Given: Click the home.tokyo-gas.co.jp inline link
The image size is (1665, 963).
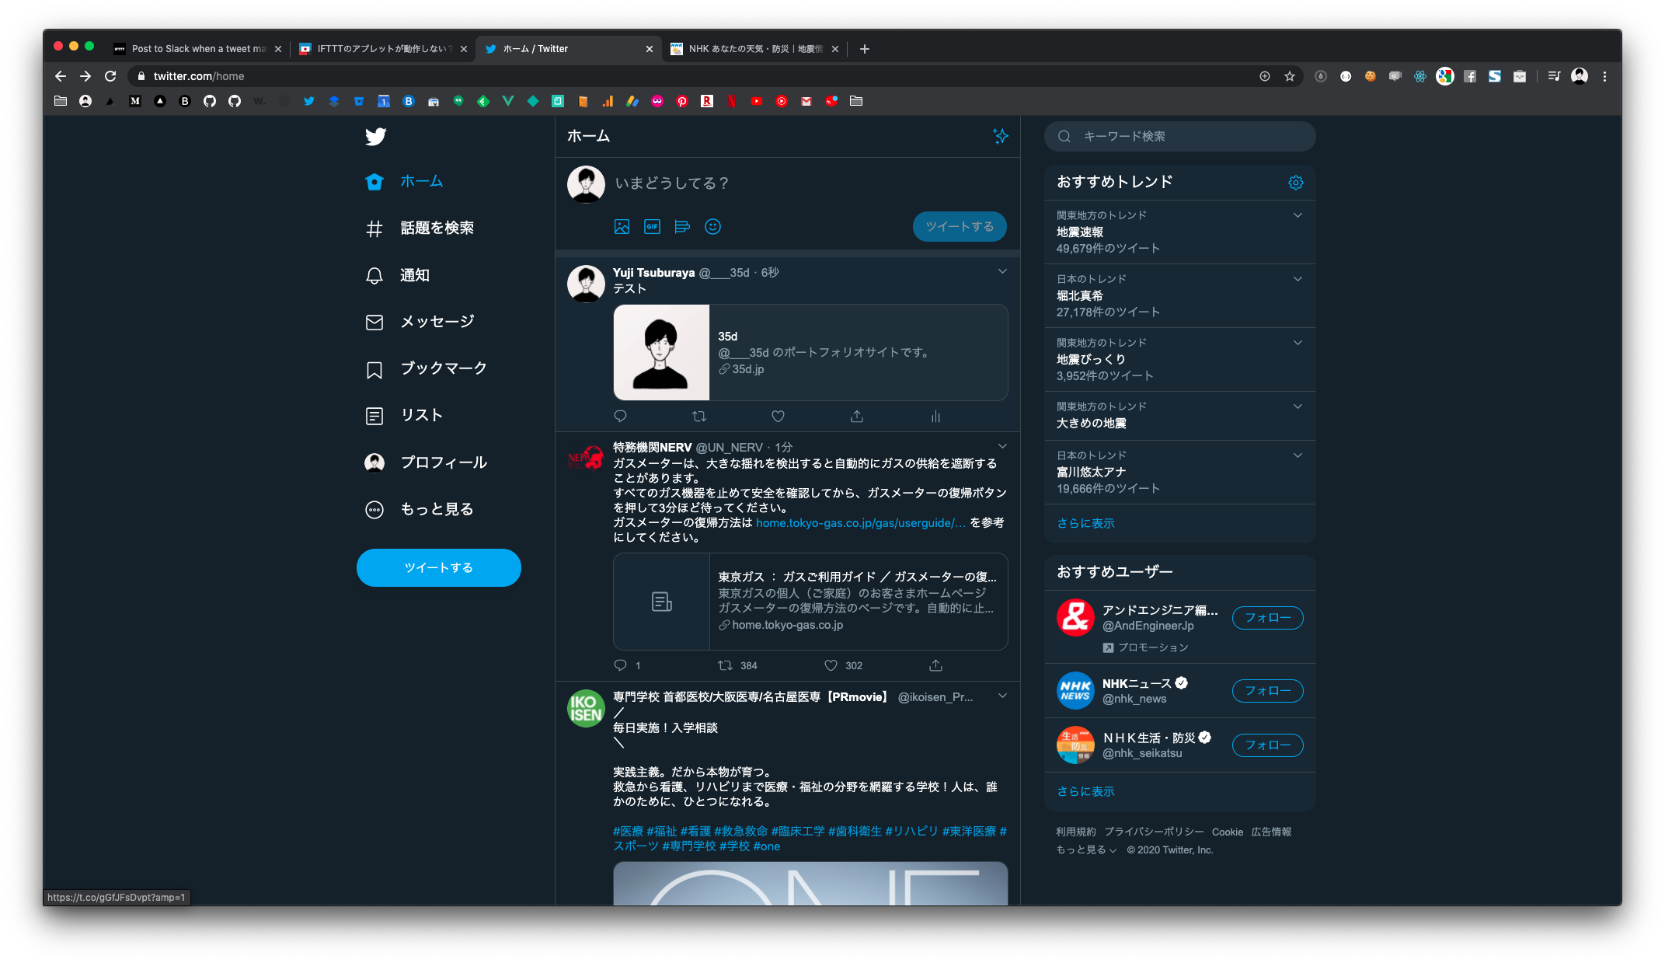Looking at the screenshot, I should [861, 523].
